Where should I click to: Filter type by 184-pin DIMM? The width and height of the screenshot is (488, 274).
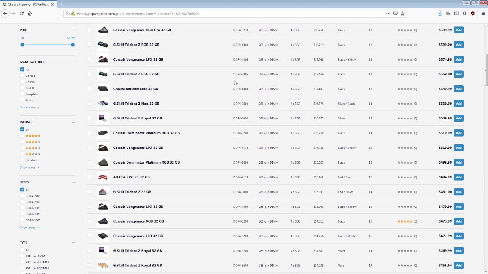tap(22, 256)
